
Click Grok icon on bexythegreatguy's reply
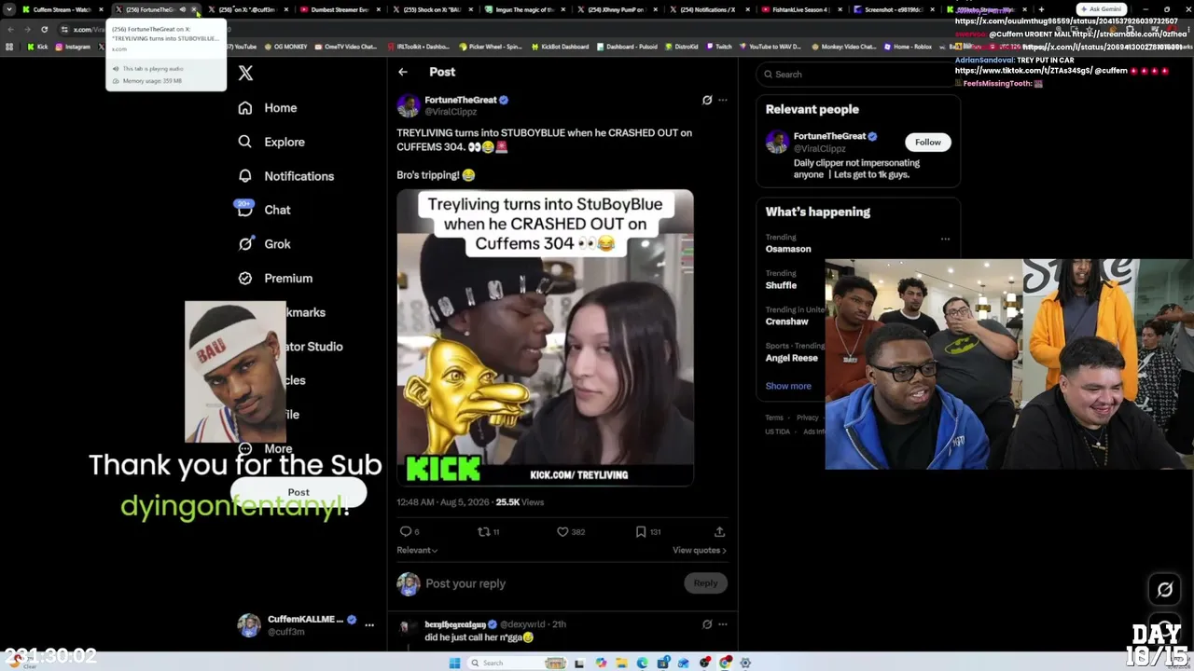[707, 624]
